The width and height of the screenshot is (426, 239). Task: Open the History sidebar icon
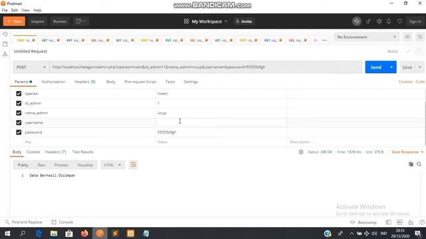(x=5, y=34)
